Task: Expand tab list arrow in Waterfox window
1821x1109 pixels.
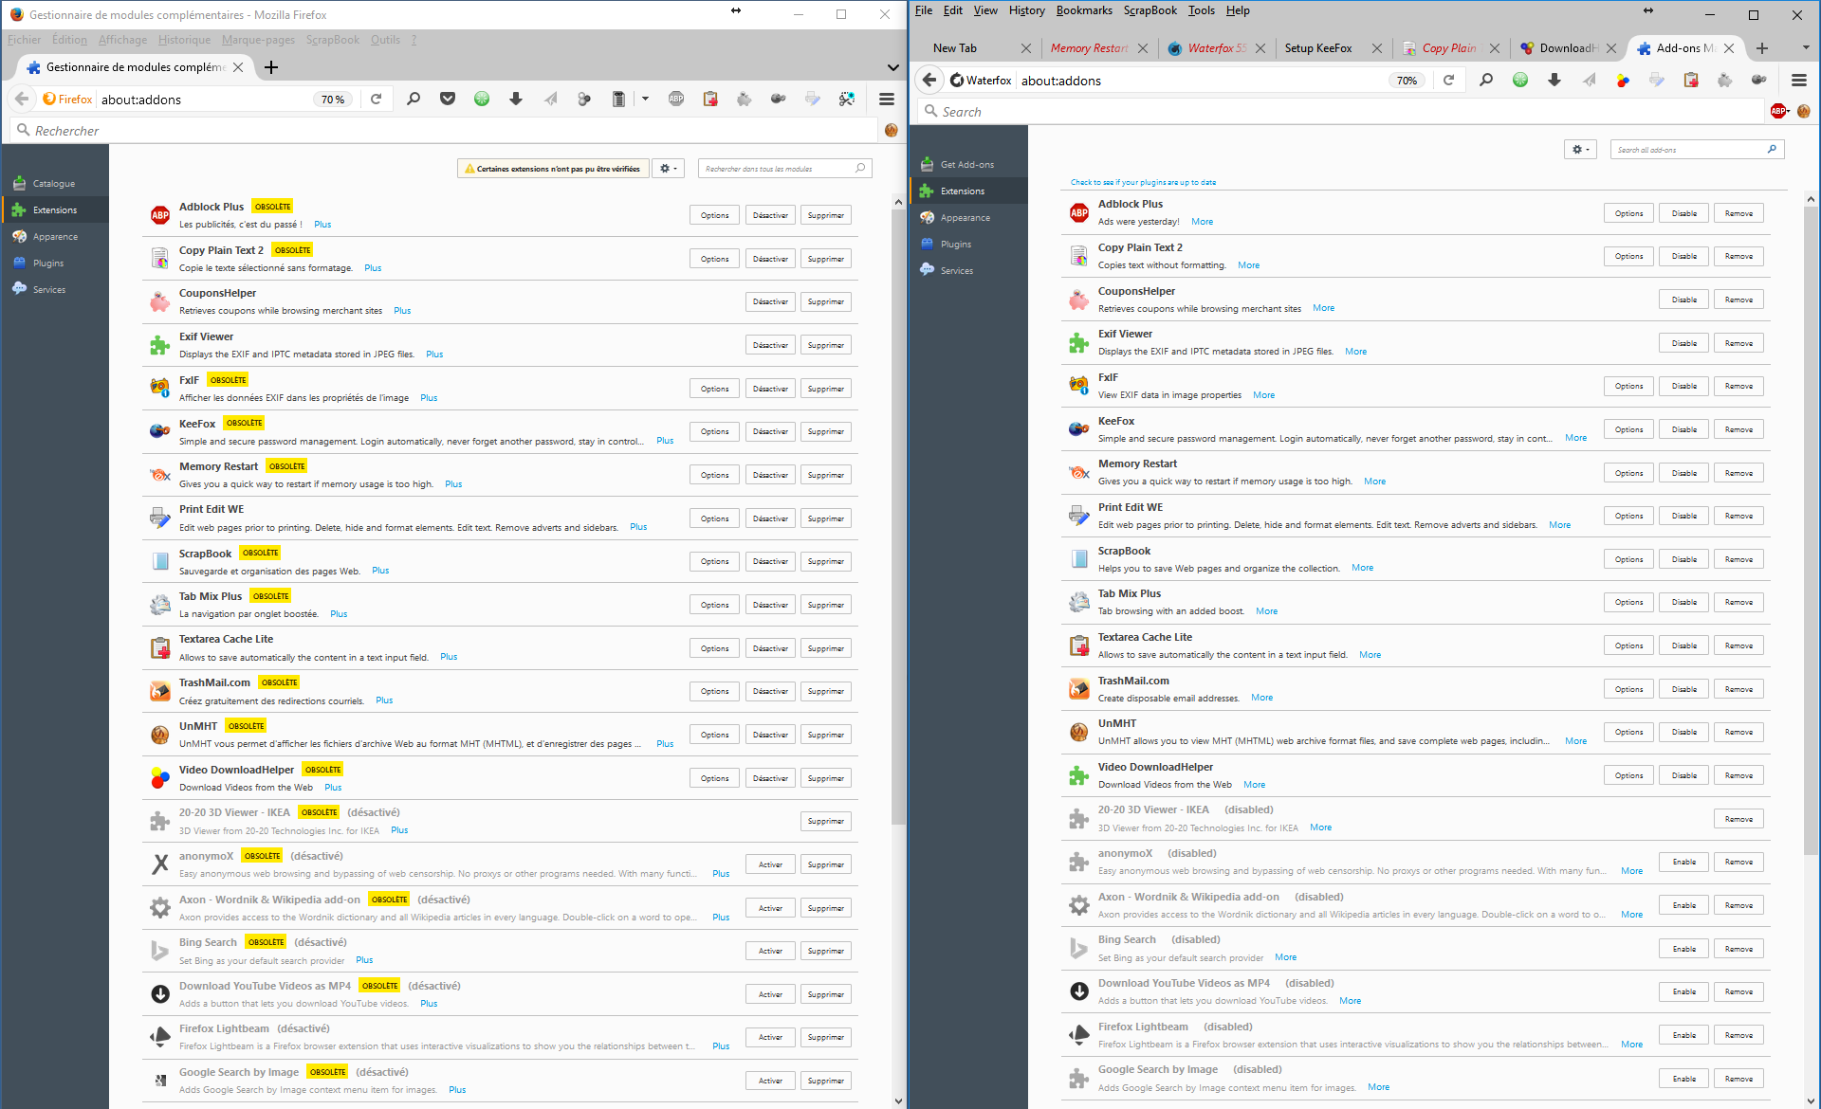Action: [x=1805, y=47]
